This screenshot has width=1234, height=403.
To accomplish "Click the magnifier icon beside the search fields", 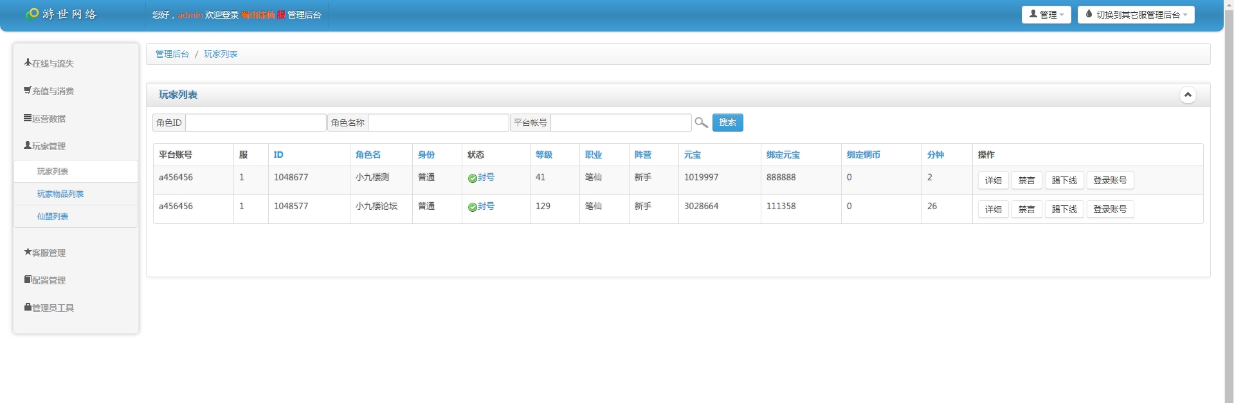I will coord(701,123).
